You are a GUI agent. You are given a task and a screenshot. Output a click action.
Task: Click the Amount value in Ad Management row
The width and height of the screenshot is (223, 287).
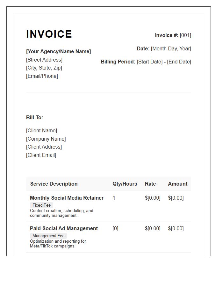(x=176, y=228)
